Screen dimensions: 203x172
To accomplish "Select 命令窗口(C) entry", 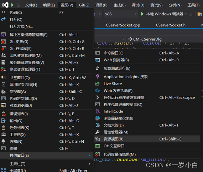I will tap(147, 53).
